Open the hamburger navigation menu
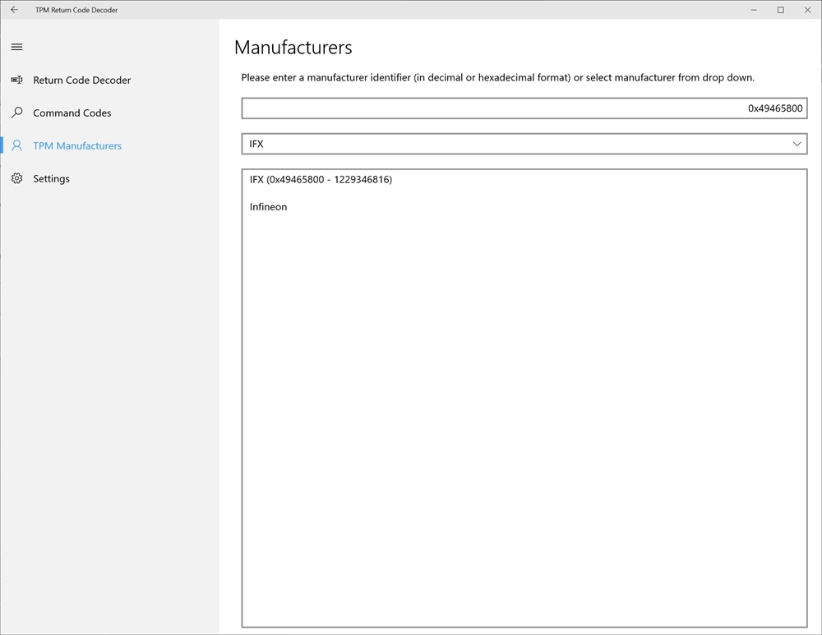Screen dimensions: 822x635 (16, 47)
